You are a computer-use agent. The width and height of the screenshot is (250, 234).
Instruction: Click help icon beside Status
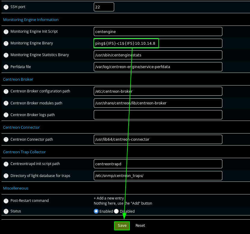tap(6, 211)
